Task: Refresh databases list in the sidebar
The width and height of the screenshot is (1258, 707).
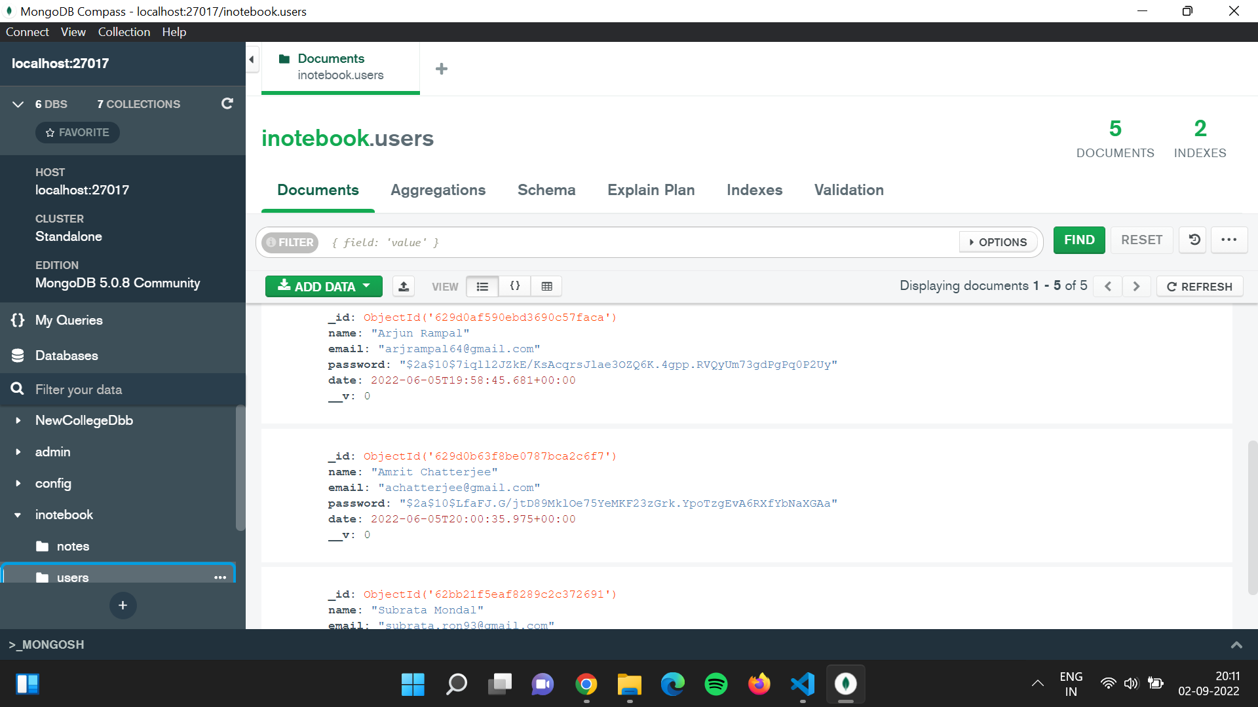Action: click(227, 103)
